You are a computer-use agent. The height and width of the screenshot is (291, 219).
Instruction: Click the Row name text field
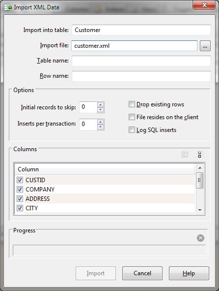coord(141,76)
